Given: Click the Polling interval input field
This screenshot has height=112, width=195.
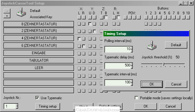Looking at the screenshot, I should [118, 49].
